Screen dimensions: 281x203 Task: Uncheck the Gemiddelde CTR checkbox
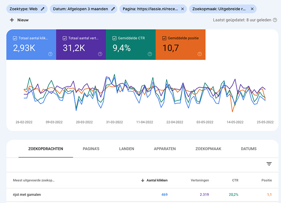point(115,38)
